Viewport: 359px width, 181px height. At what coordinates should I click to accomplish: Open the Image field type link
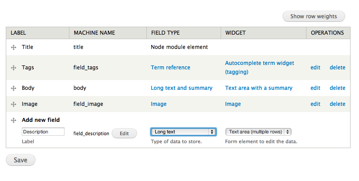pos(158,104)
